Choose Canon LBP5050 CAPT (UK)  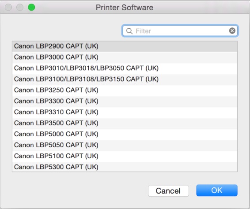pyautogui.click(x=125, y=145)
